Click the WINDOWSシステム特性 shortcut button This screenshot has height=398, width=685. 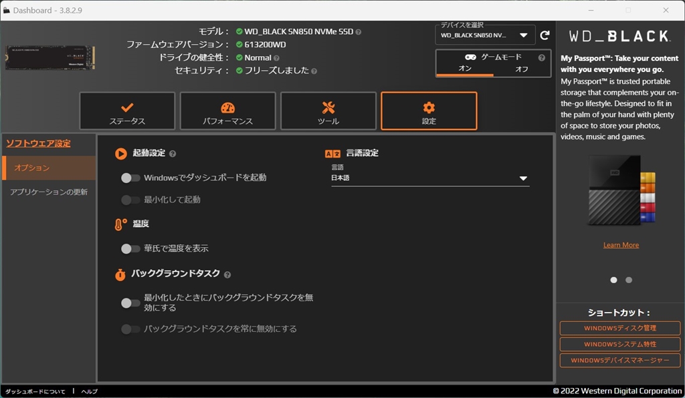(x=620, y=345)
